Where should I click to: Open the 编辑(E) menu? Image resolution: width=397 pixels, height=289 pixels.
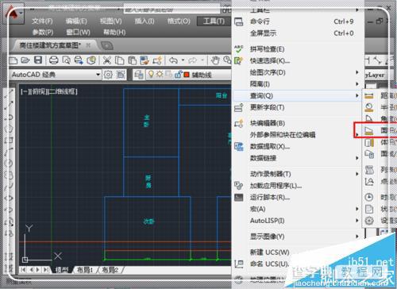[x=76, y=21]
